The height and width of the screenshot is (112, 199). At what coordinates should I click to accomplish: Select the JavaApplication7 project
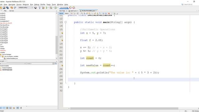pos(5,21)
